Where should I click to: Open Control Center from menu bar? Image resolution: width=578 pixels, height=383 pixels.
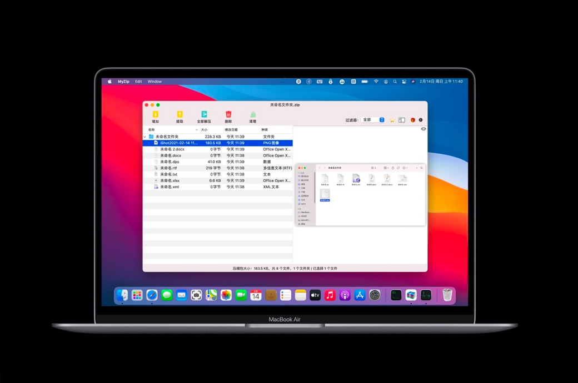coord(404,82)
